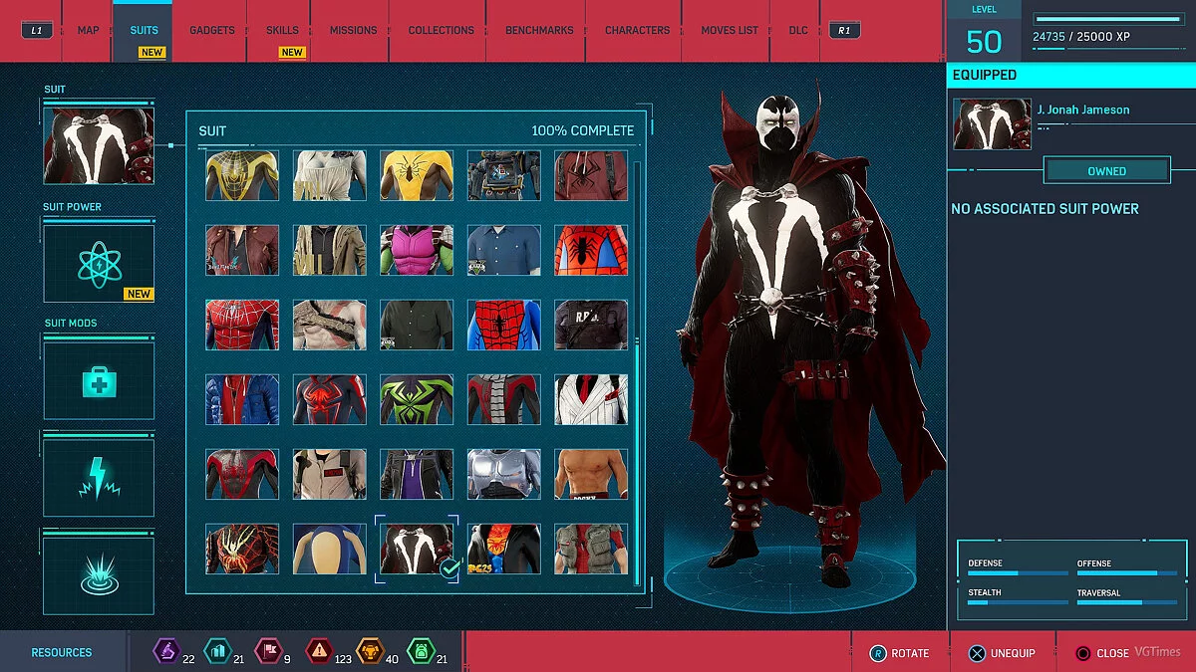This screenshot has width=1196, height=672.
Task: Click the purple hexagon resource token icon
Action: pyautogui.click(x=164, y=652)
